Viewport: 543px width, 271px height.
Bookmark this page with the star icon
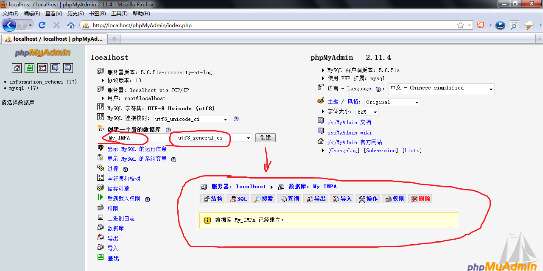pyautogui.click(x=461, y=25)
